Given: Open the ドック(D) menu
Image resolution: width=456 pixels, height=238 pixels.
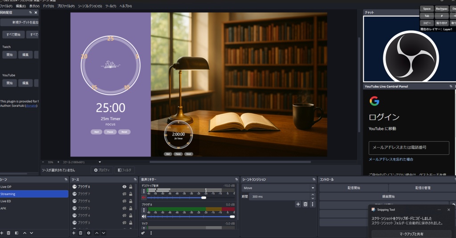Looking at the screenshot, I should [48, 6].
